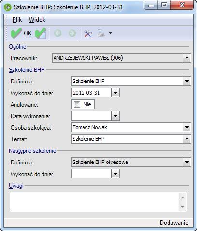The height and width of the screenshot is (231, 197).
Task: Open the Wykonać do dnia 2012-03-31 date picker
Action: point(115,93)
